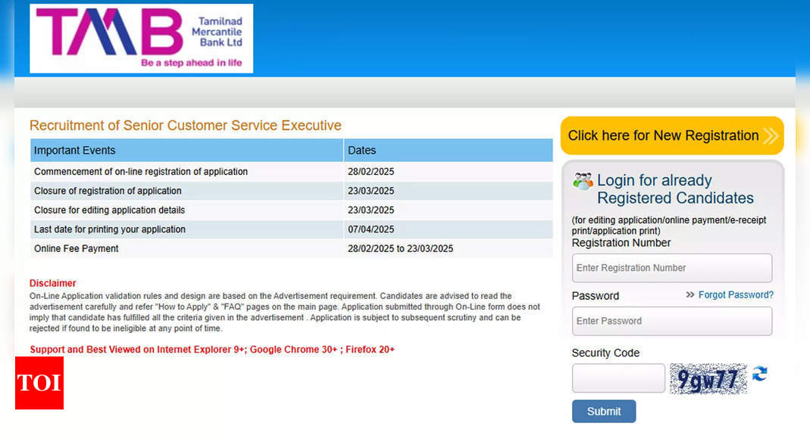Select the Last date for printing row

(292, 229)
